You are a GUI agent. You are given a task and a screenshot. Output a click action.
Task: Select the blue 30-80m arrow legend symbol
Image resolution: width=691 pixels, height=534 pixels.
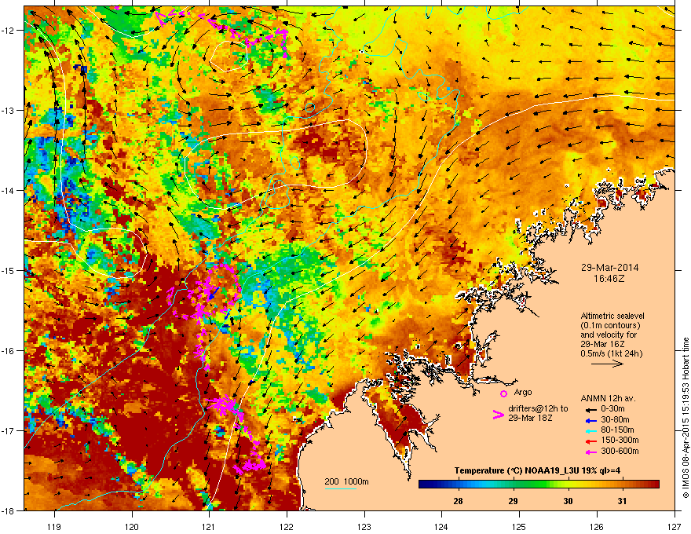[590, 420]
